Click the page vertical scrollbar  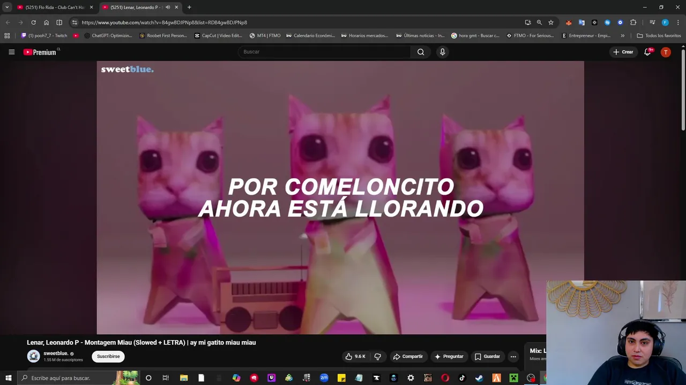[x=683, y=90]
